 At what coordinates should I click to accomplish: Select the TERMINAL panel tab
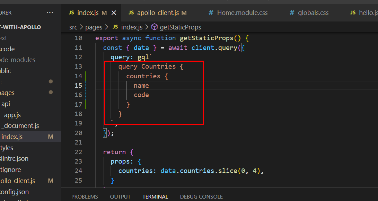(155, 196)
